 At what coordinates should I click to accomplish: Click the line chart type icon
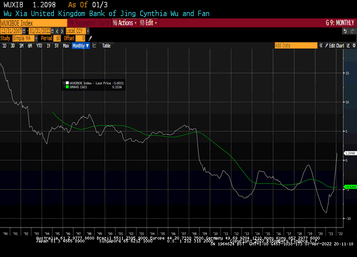(x=94, y=46)
